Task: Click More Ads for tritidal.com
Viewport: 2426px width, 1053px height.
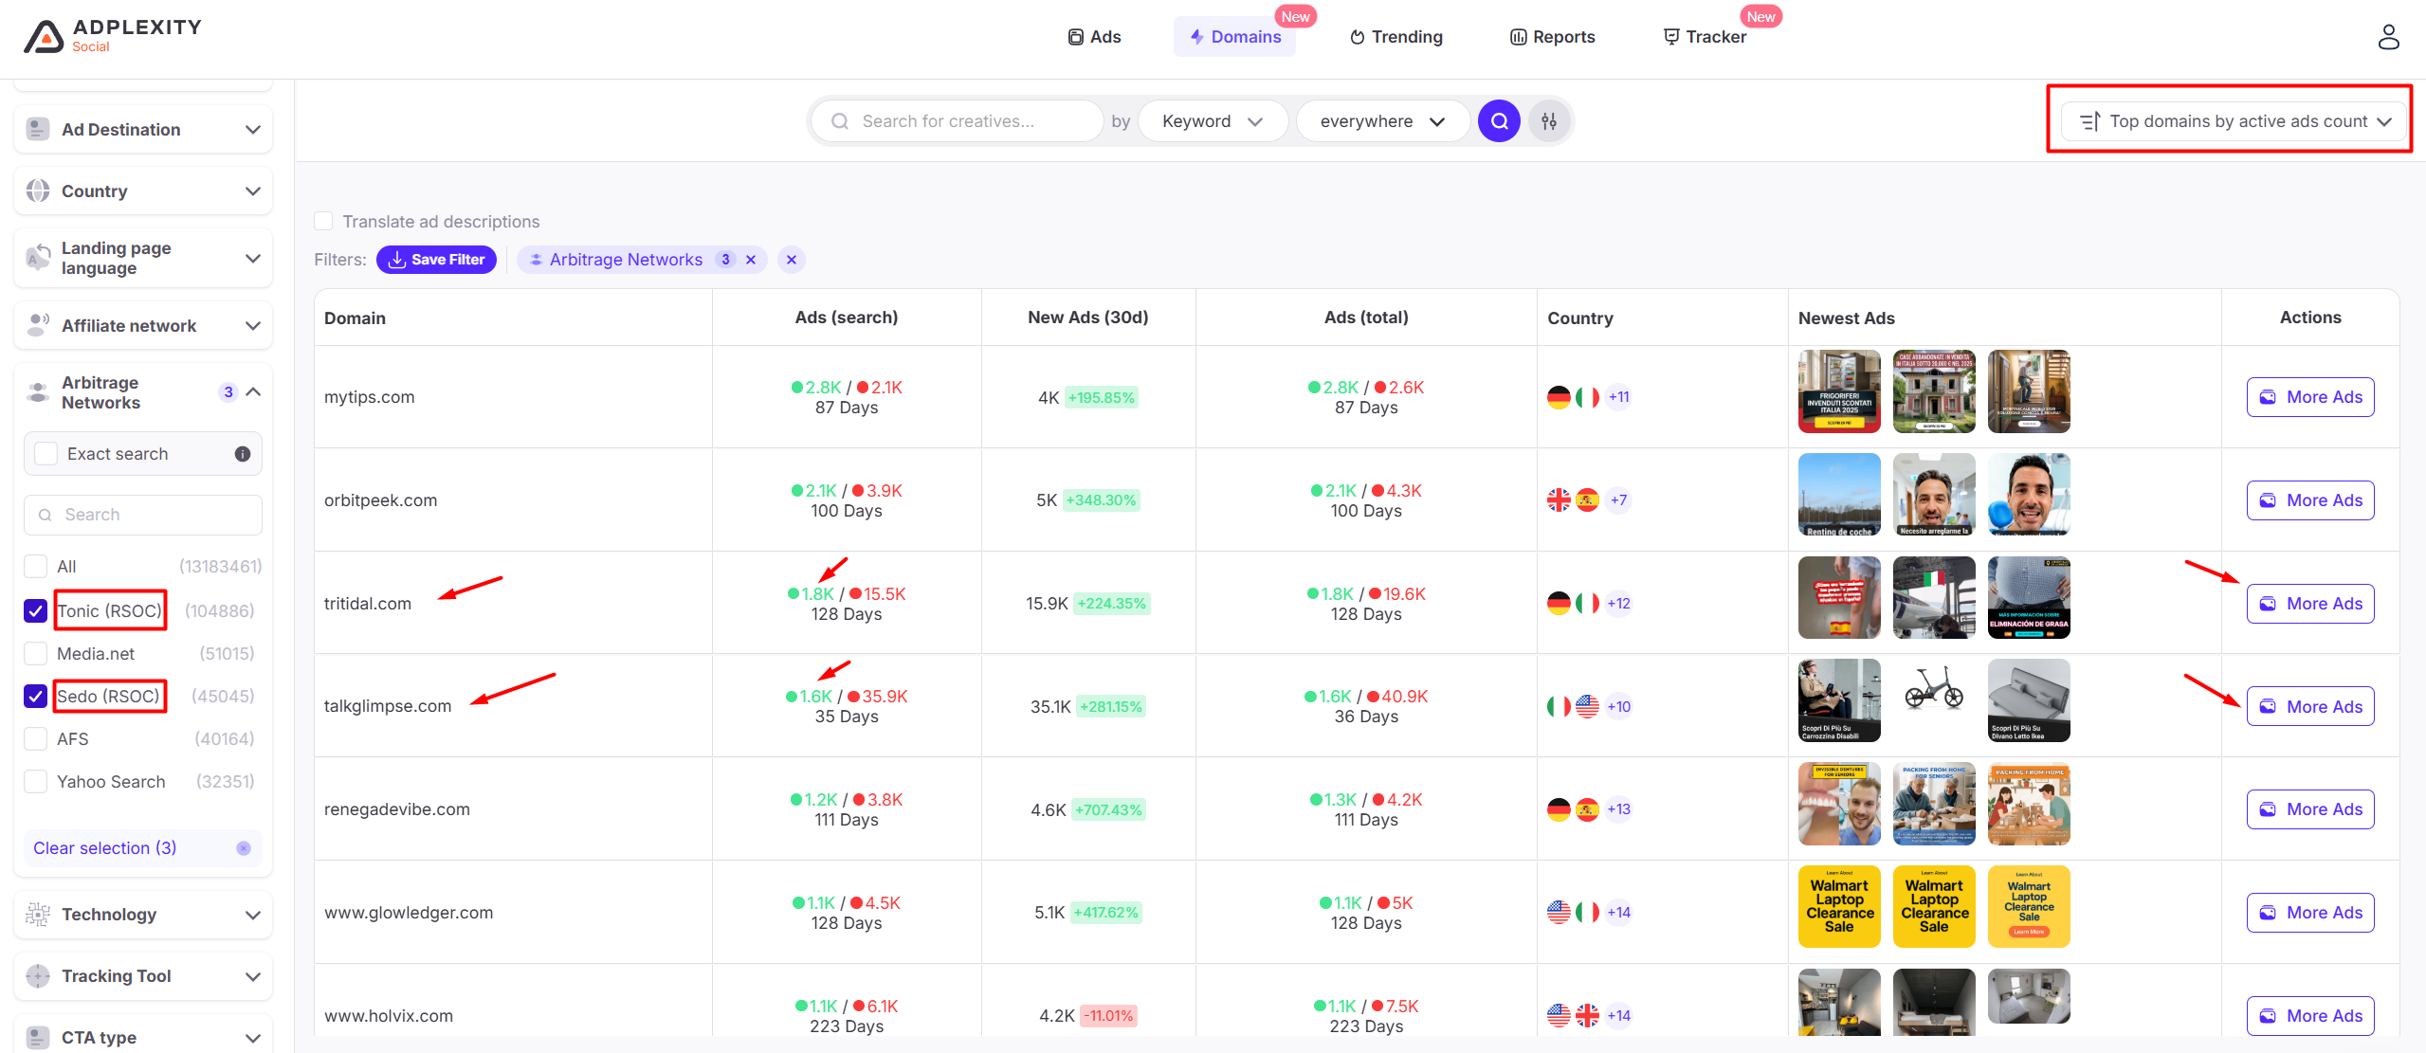Action: pos(2309,604)
